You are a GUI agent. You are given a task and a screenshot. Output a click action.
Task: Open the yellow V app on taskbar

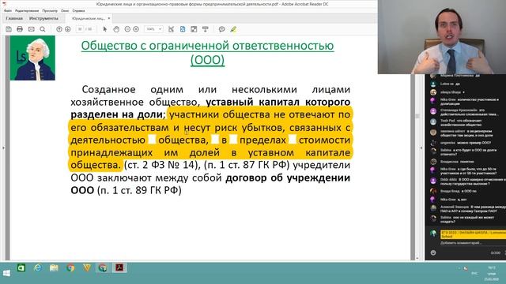click(x=87, y=267)
